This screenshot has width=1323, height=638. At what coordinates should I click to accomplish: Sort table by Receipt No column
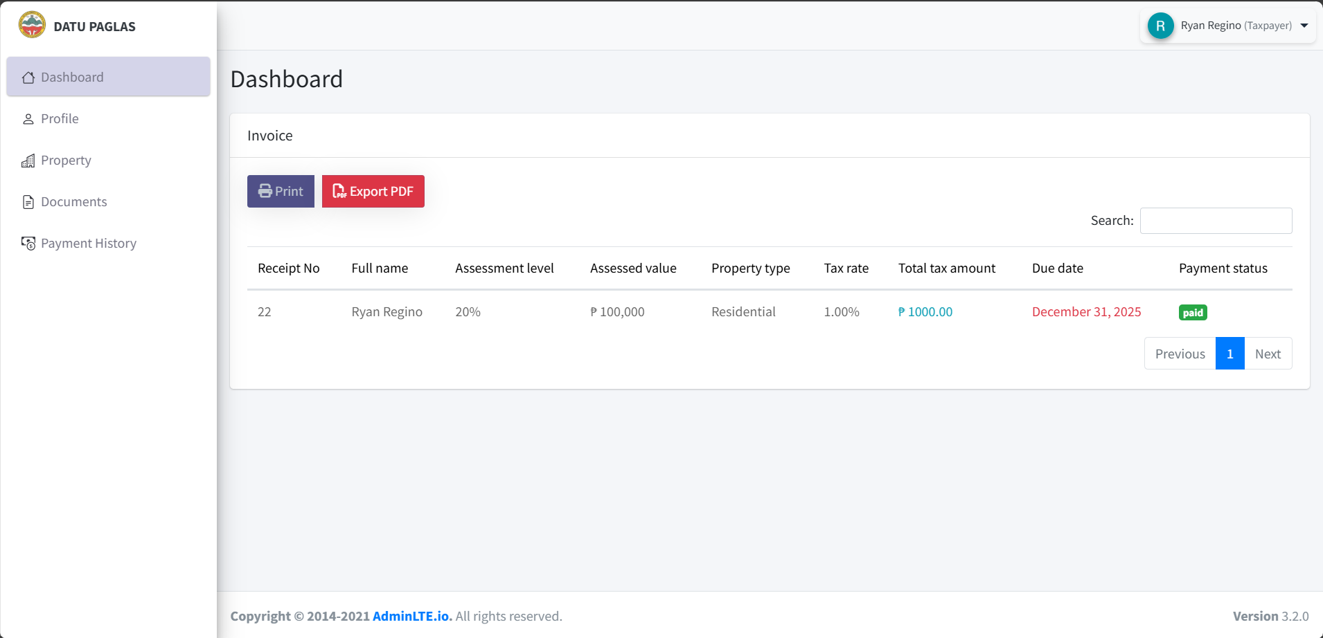point(289,268)
